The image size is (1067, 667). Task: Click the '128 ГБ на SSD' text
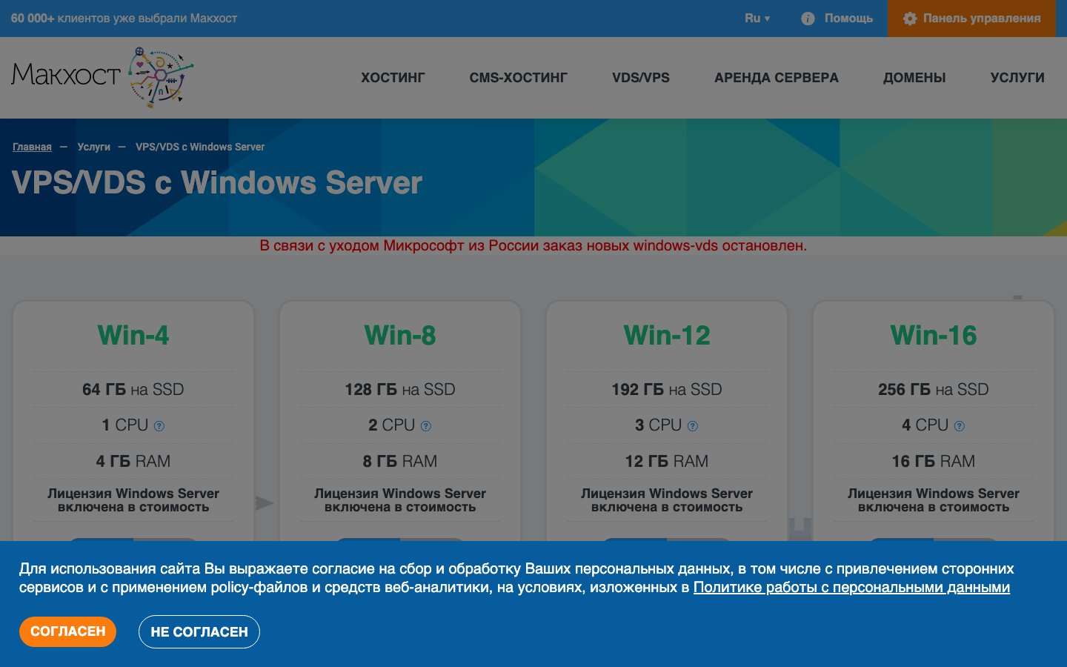[x=400, y=389]
